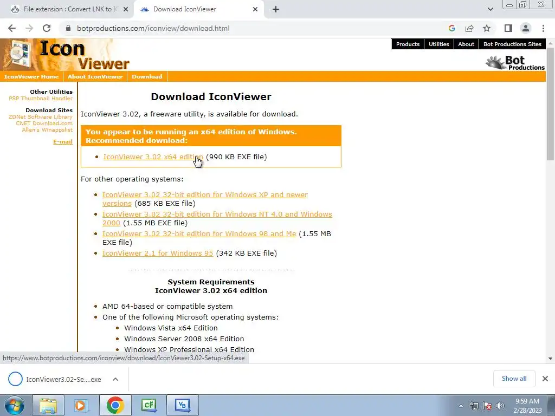Show hidden system tray icons
Viewport: 555px width, 416px height.
(461, 406)
